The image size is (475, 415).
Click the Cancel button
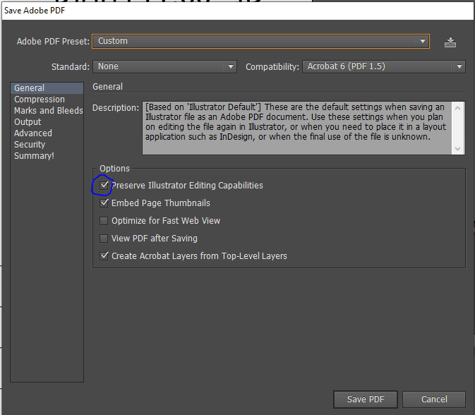click(x=434, y=399)
